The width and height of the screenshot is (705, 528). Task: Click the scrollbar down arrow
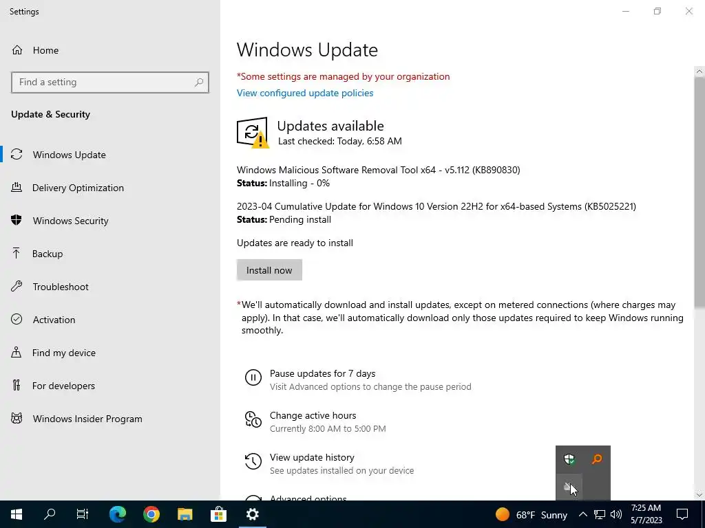pos(699,495)
